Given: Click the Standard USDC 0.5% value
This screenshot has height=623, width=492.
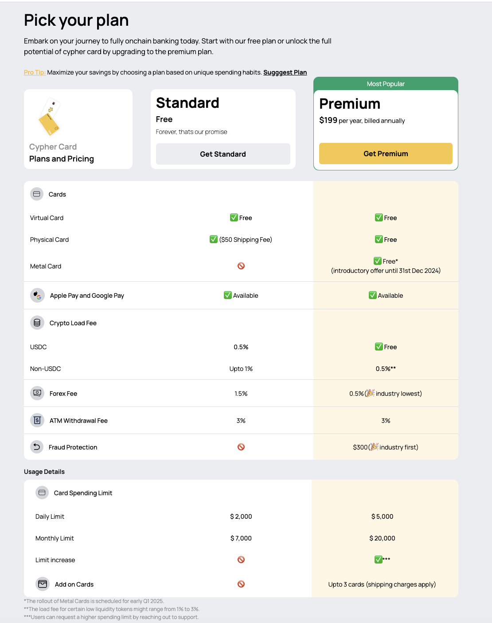Looking at the screenshot, I should (241, 347).
